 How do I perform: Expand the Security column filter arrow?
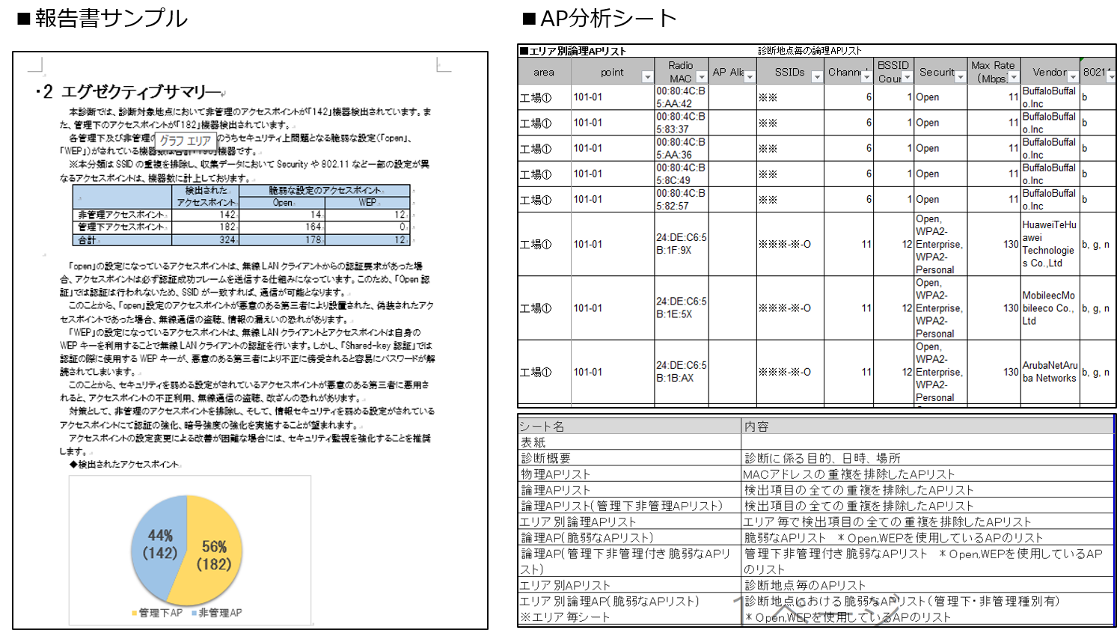960,77
